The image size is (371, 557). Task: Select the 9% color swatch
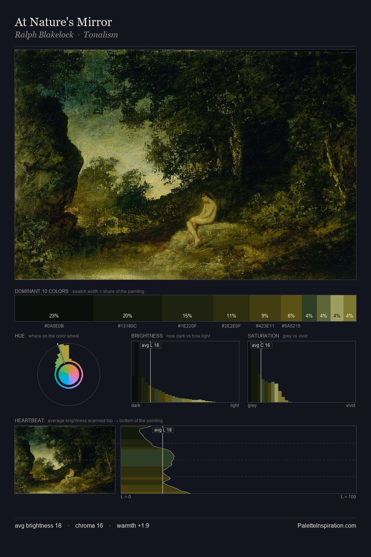point(265,308)
